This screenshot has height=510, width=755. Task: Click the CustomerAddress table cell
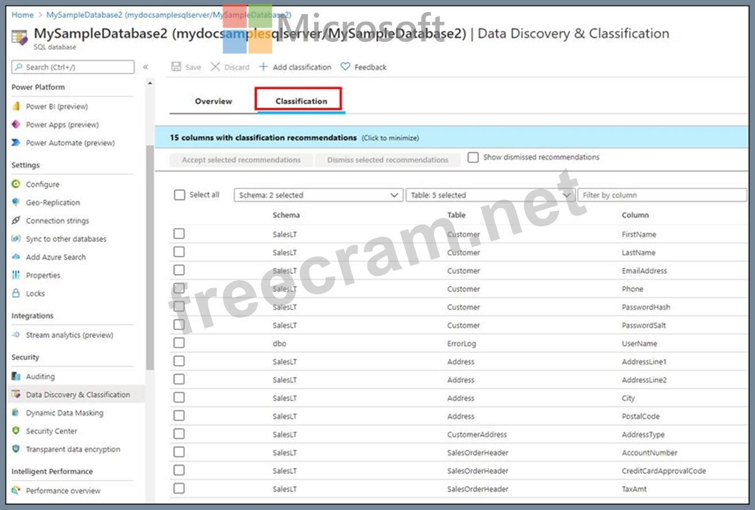477,434
